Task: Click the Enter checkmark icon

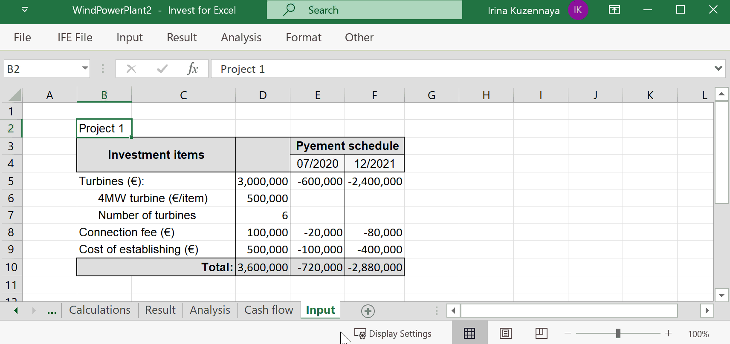Action: coord(162,69)
